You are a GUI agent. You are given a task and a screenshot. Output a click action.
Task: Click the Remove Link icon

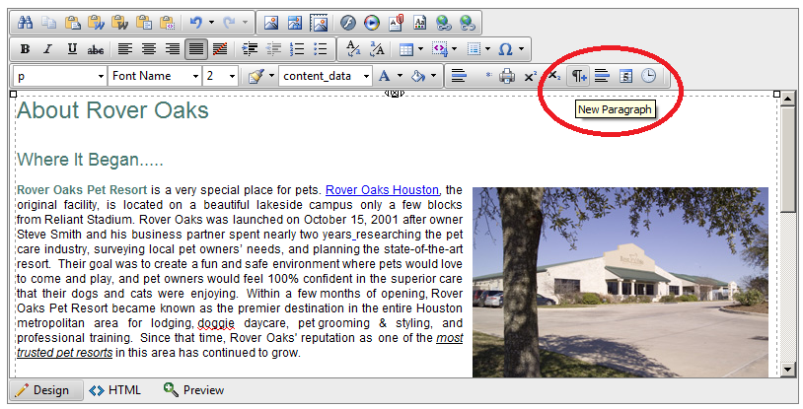[x=467, y=22]
